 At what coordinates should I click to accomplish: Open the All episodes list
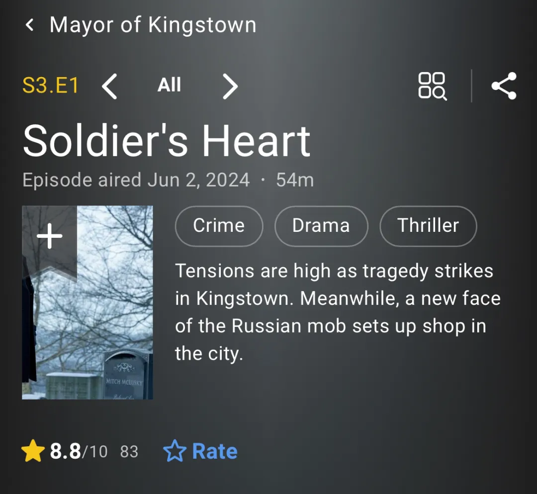coord(169,86)
